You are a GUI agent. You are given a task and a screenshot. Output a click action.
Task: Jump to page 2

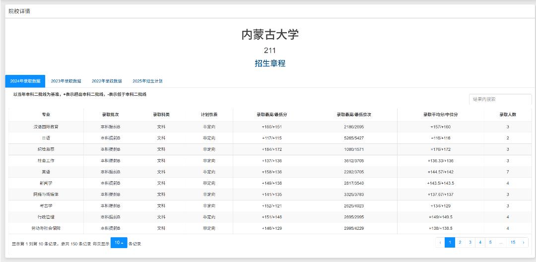460,243
